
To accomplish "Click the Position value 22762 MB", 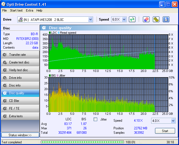I will [140, 128].
